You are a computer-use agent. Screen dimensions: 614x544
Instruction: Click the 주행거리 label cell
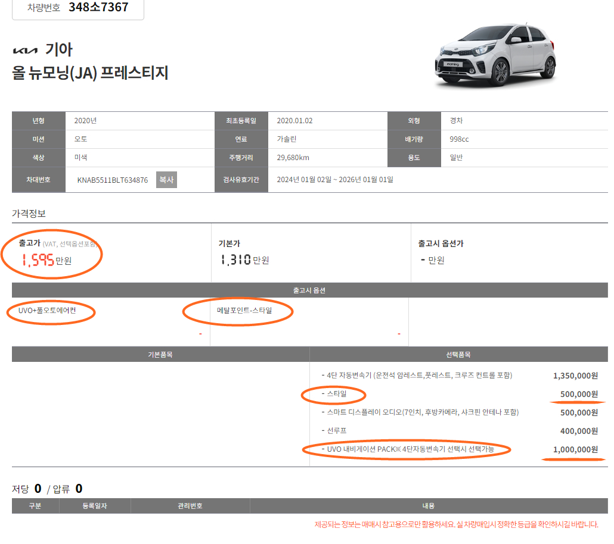click(241, 158)
